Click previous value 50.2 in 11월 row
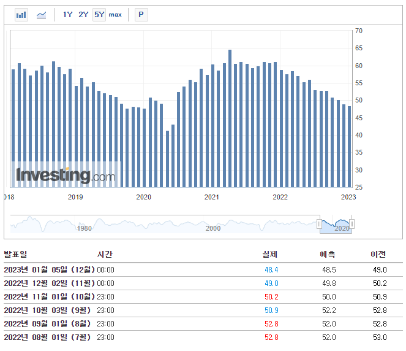406x351 pixels. (x=380, y=283)
